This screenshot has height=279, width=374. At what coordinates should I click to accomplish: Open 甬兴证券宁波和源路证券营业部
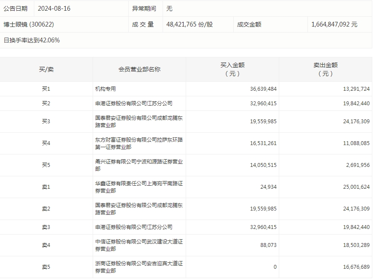pyautogui.click(x=139, y=165)
